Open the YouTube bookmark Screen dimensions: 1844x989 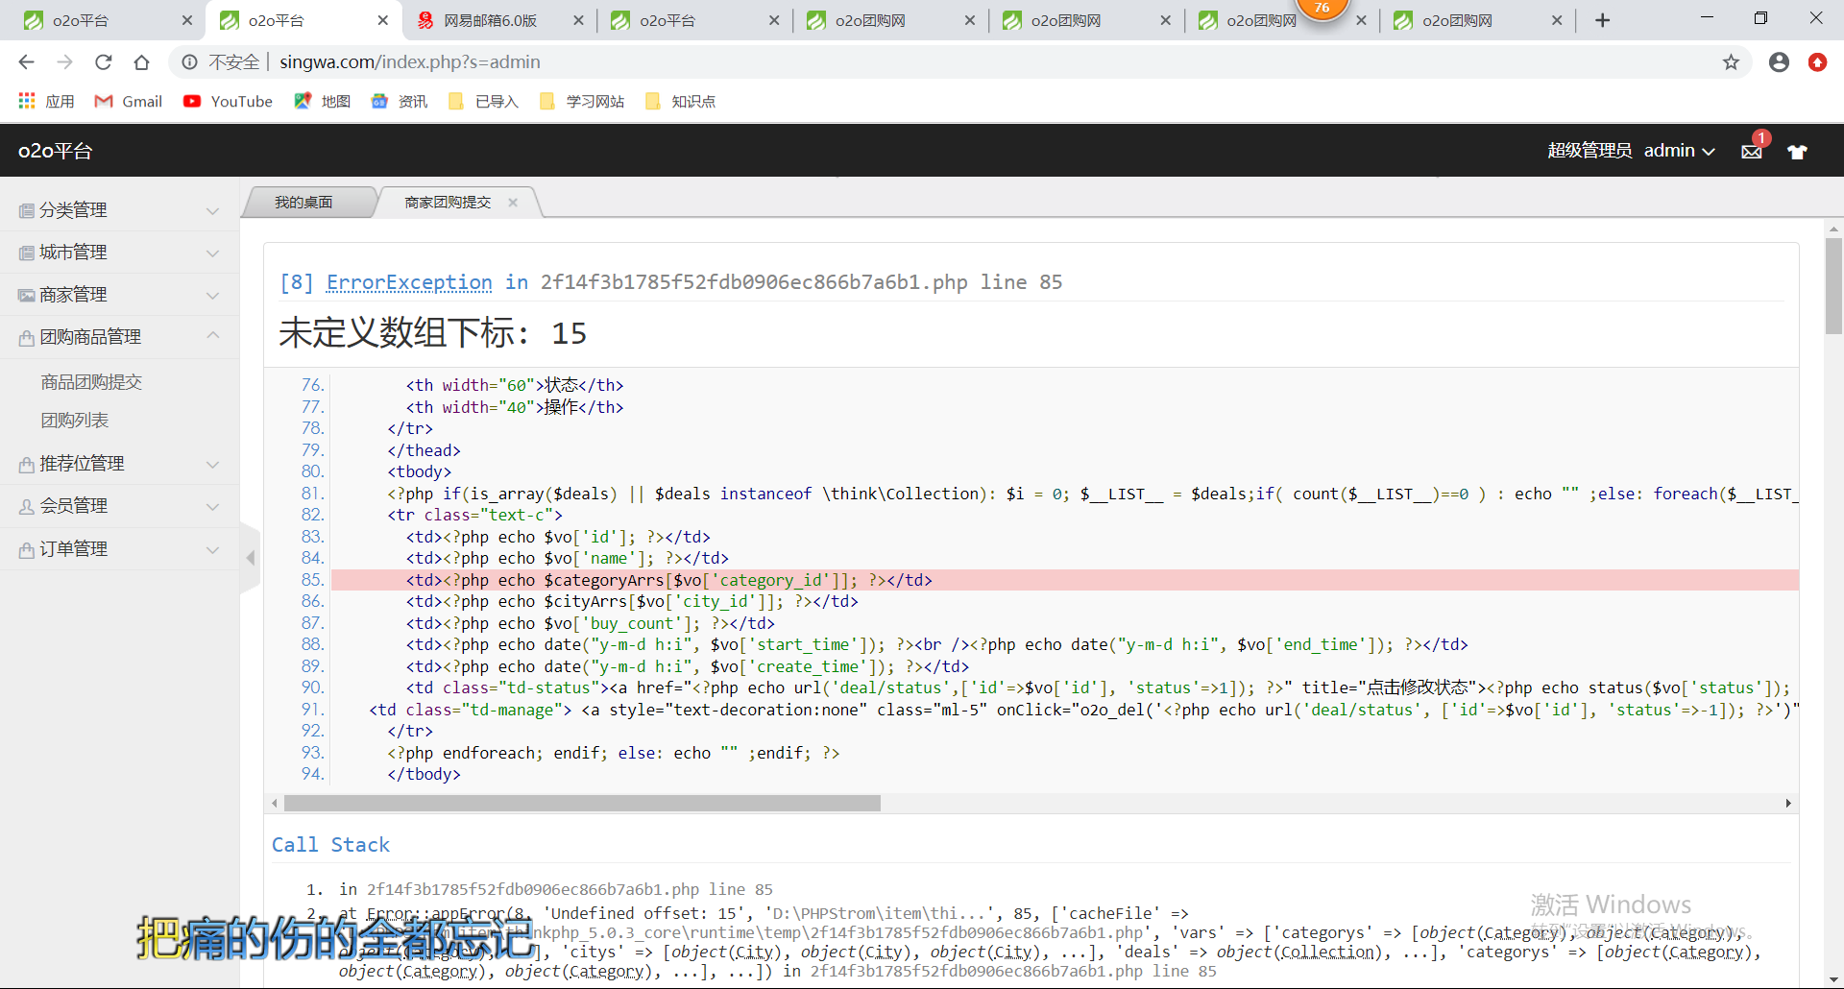point(228,101)
